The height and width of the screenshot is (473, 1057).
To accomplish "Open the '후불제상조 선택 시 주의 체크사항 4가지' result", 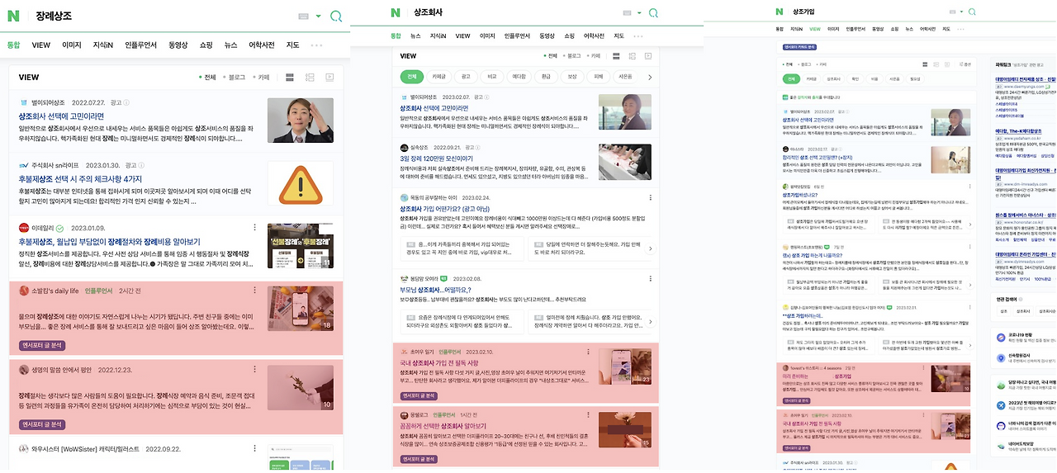I will pyautogui.click(x=80, y=179).
